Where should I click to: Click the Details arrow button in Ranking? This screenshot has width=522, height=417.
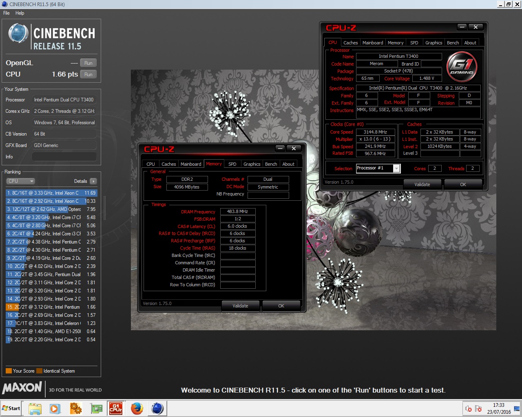93,181
